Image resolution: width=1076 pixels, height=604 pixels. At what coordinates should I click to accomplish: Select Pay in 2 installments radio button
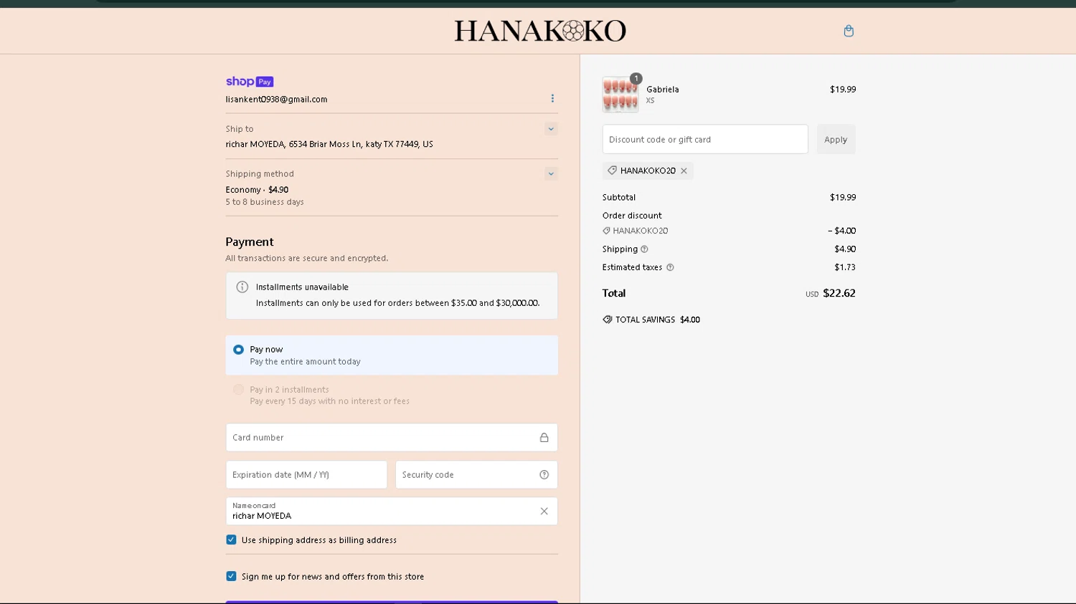[x=238, y=390]
